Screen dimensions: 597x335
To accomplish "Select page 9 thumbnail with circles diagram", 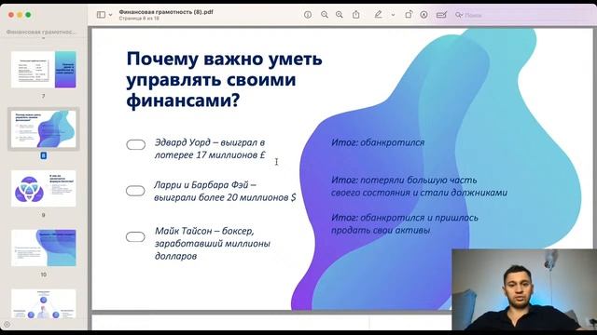I will pyautogui.click(x=44, y=188).
